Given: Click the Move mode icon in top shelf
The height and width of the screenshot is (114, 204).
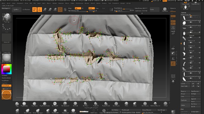Looking at the screenshot, I should pos(45,9).
